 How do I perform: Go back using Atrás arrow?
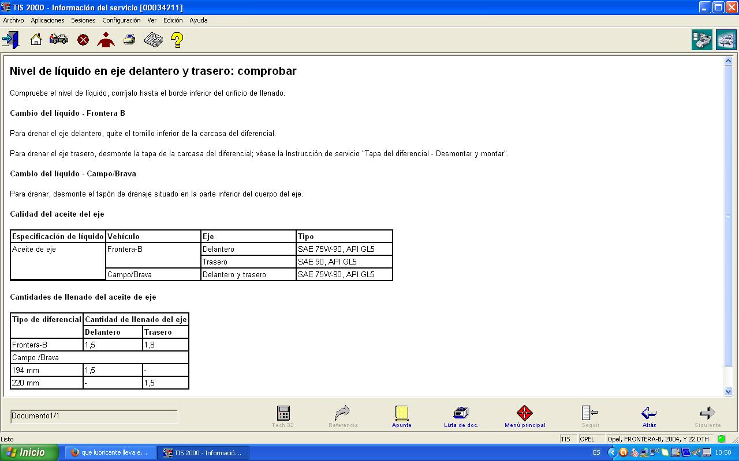(x=649, y=417)
